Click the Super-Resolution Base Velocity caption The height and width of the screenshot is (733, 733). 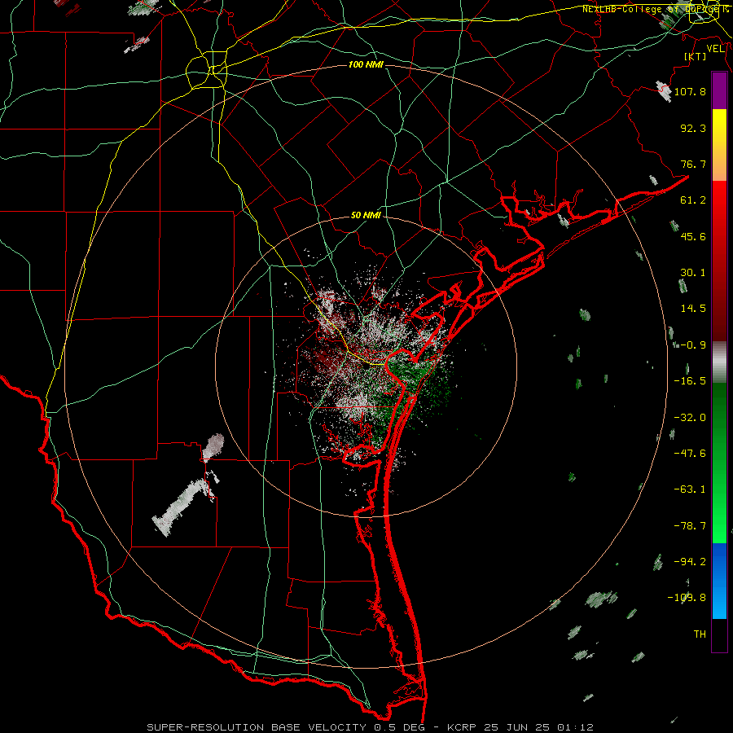(371, 727)
